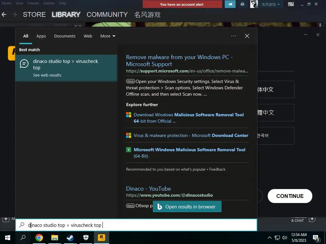326x244 pixels.
Task: Select the Documents search tab
Action: click(x=65, y=36)
